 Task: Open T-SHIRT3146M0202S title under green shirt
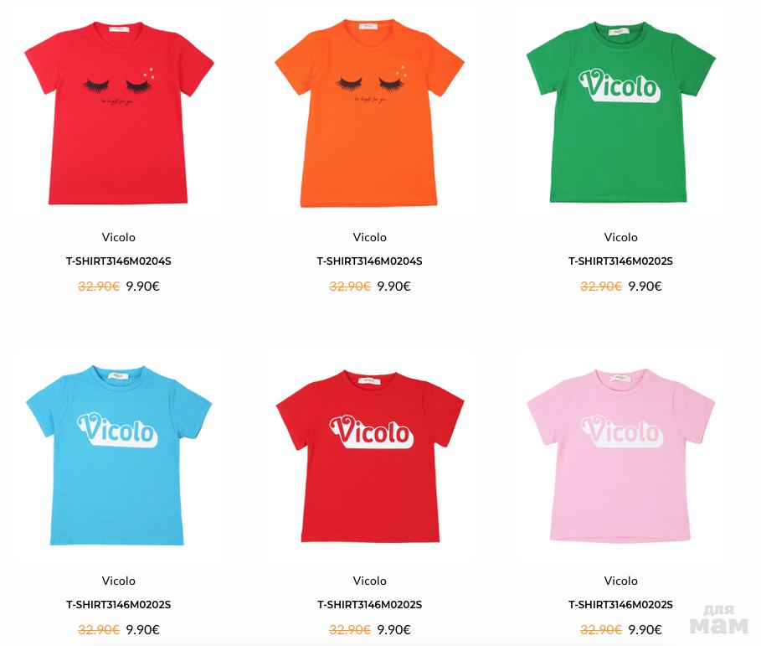tap(620, 261)
